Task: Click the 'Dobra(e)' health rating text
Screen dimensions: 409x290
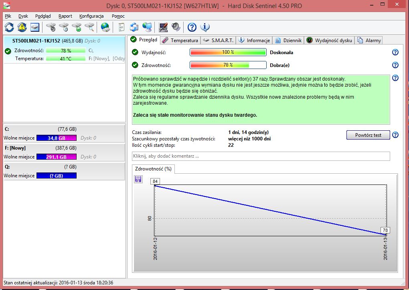Action: (x=279, y=65)
